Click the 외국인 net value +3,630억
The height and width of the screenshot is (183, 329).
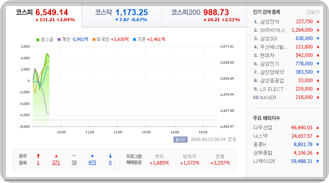[119, 39]
